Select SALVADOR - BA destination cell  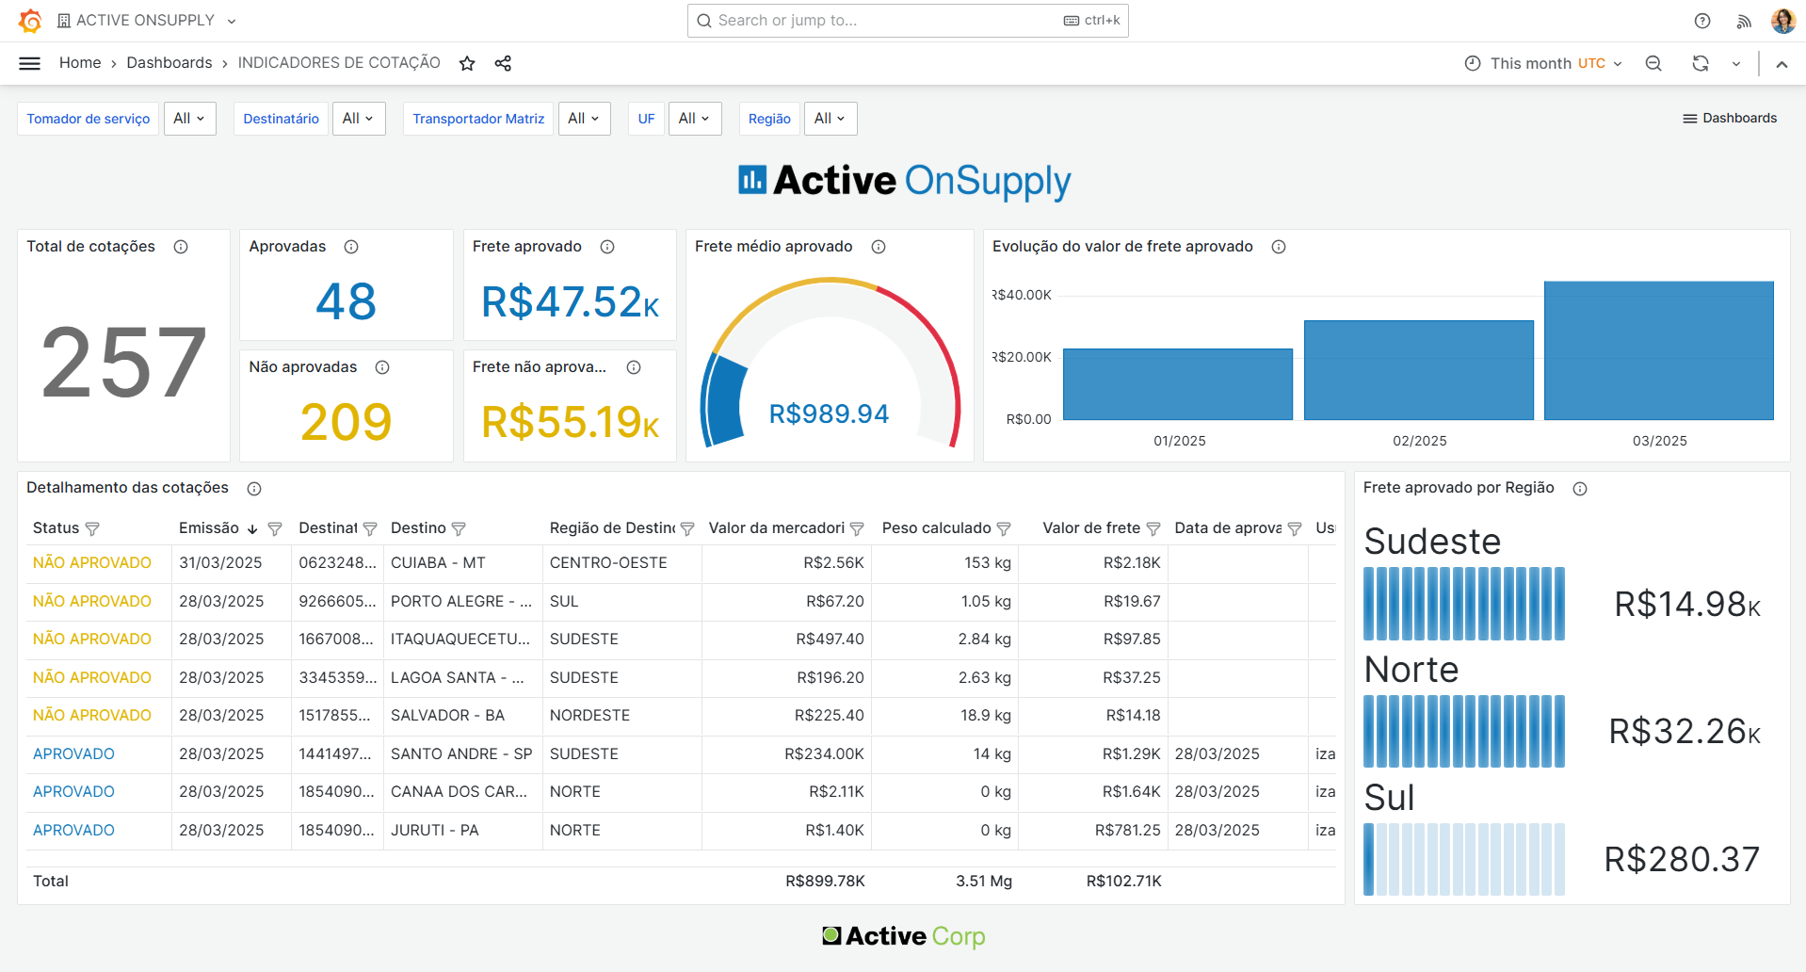click(x=462, y=716)
